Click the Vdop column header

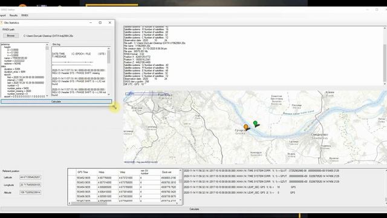point(122,172)
